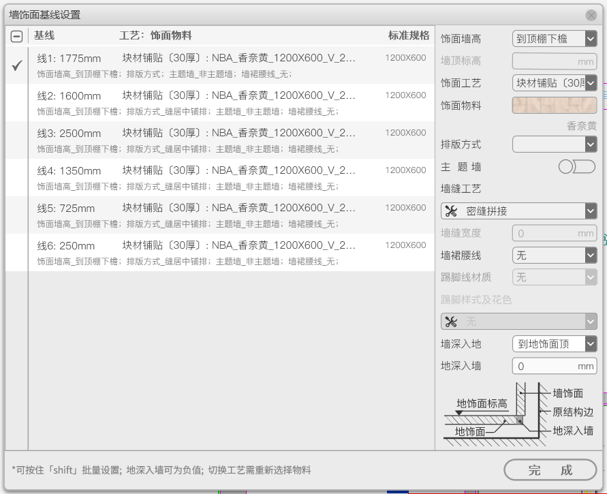Open the 踢脚线材质 dropdown

pos(555,277)
